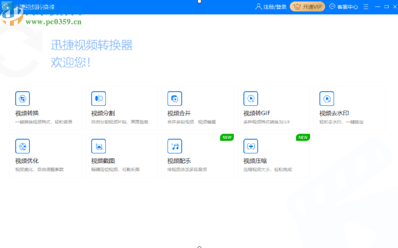
Task: Click description 轻松去水印，一键搞定
Action: coord(341,122)
